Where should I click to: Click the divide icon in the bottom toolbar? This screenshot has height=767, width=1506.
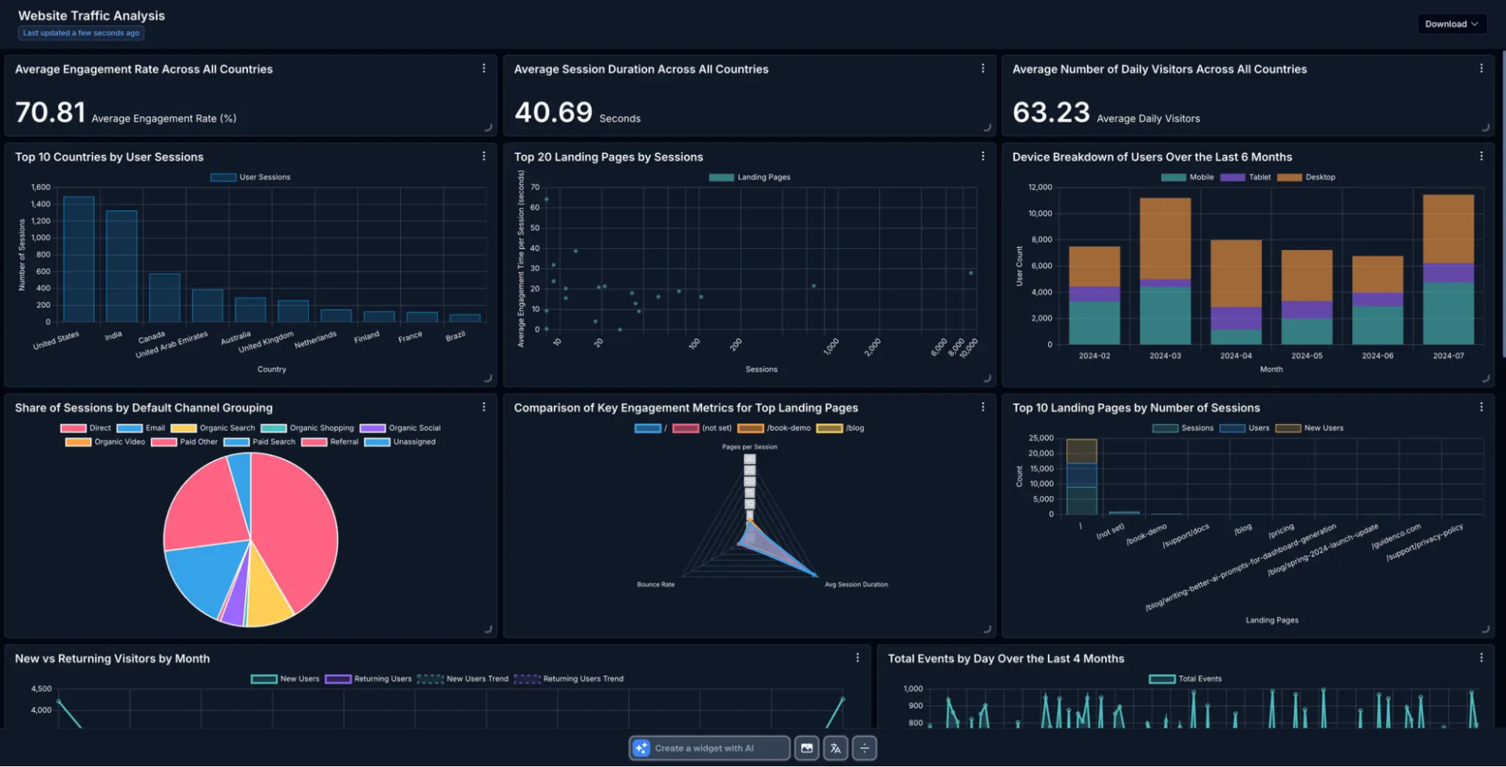864,748
